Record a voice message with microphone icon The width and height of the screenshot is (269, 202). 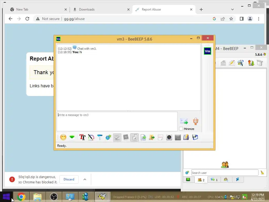195,121
